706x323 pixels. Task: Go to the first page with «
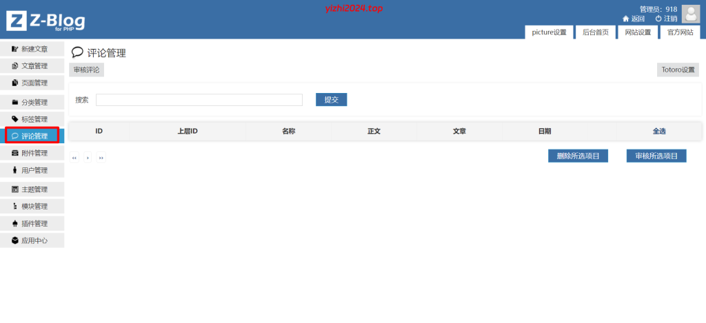pyautogui.click(x=74, y=158)
